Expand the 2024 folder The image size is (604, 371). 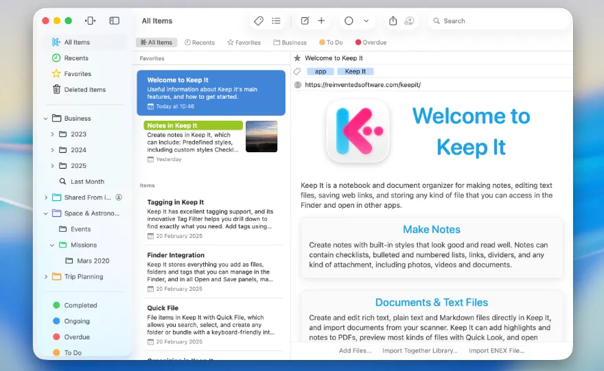(x=52, y=150)
